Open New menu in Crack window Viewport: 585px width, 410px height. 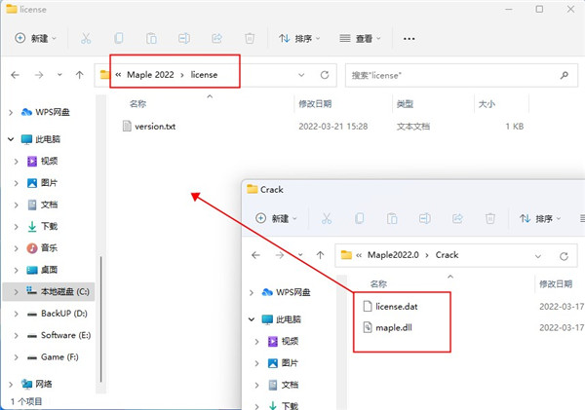(276, 218)
